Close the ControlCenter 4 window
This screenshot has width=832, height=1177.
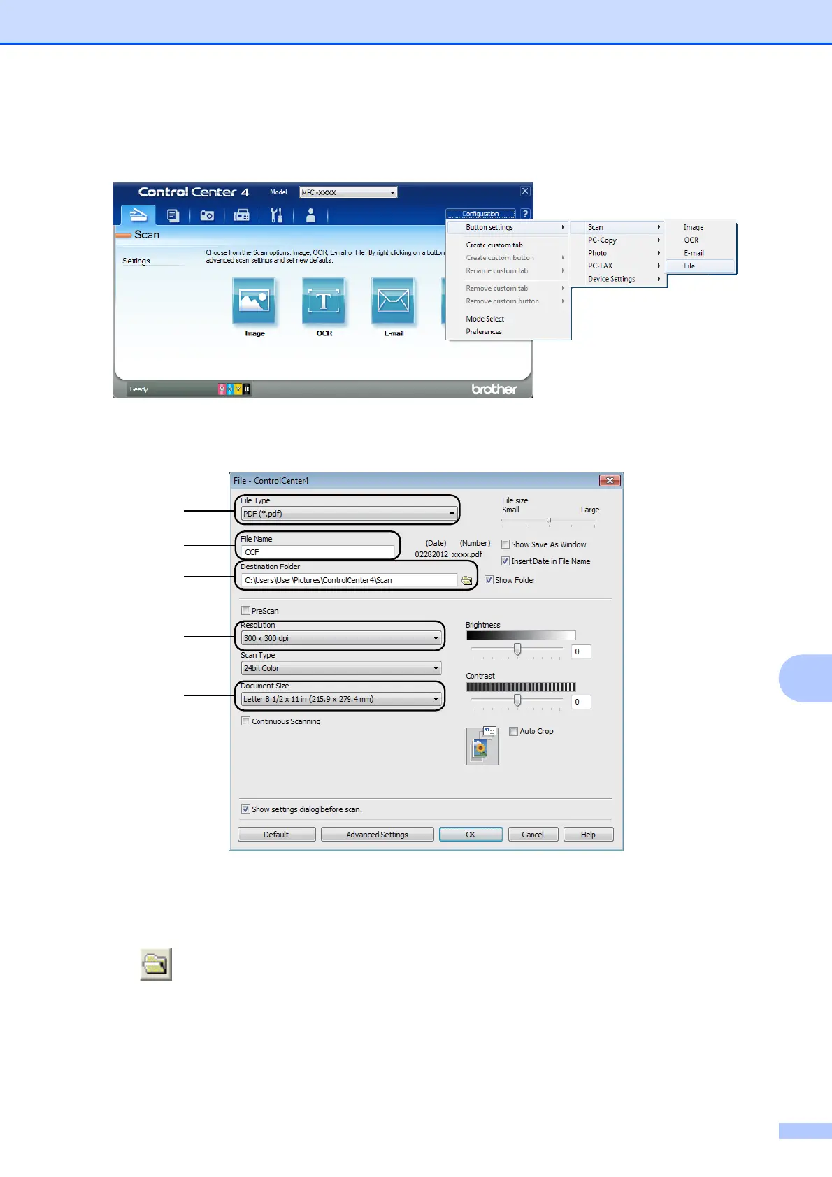click(x=526, y=191)
